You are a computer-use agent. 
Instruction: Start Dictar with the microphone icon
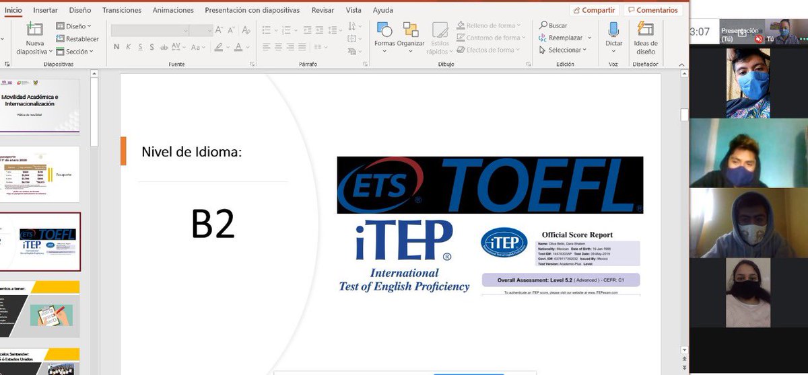point(613,30)
